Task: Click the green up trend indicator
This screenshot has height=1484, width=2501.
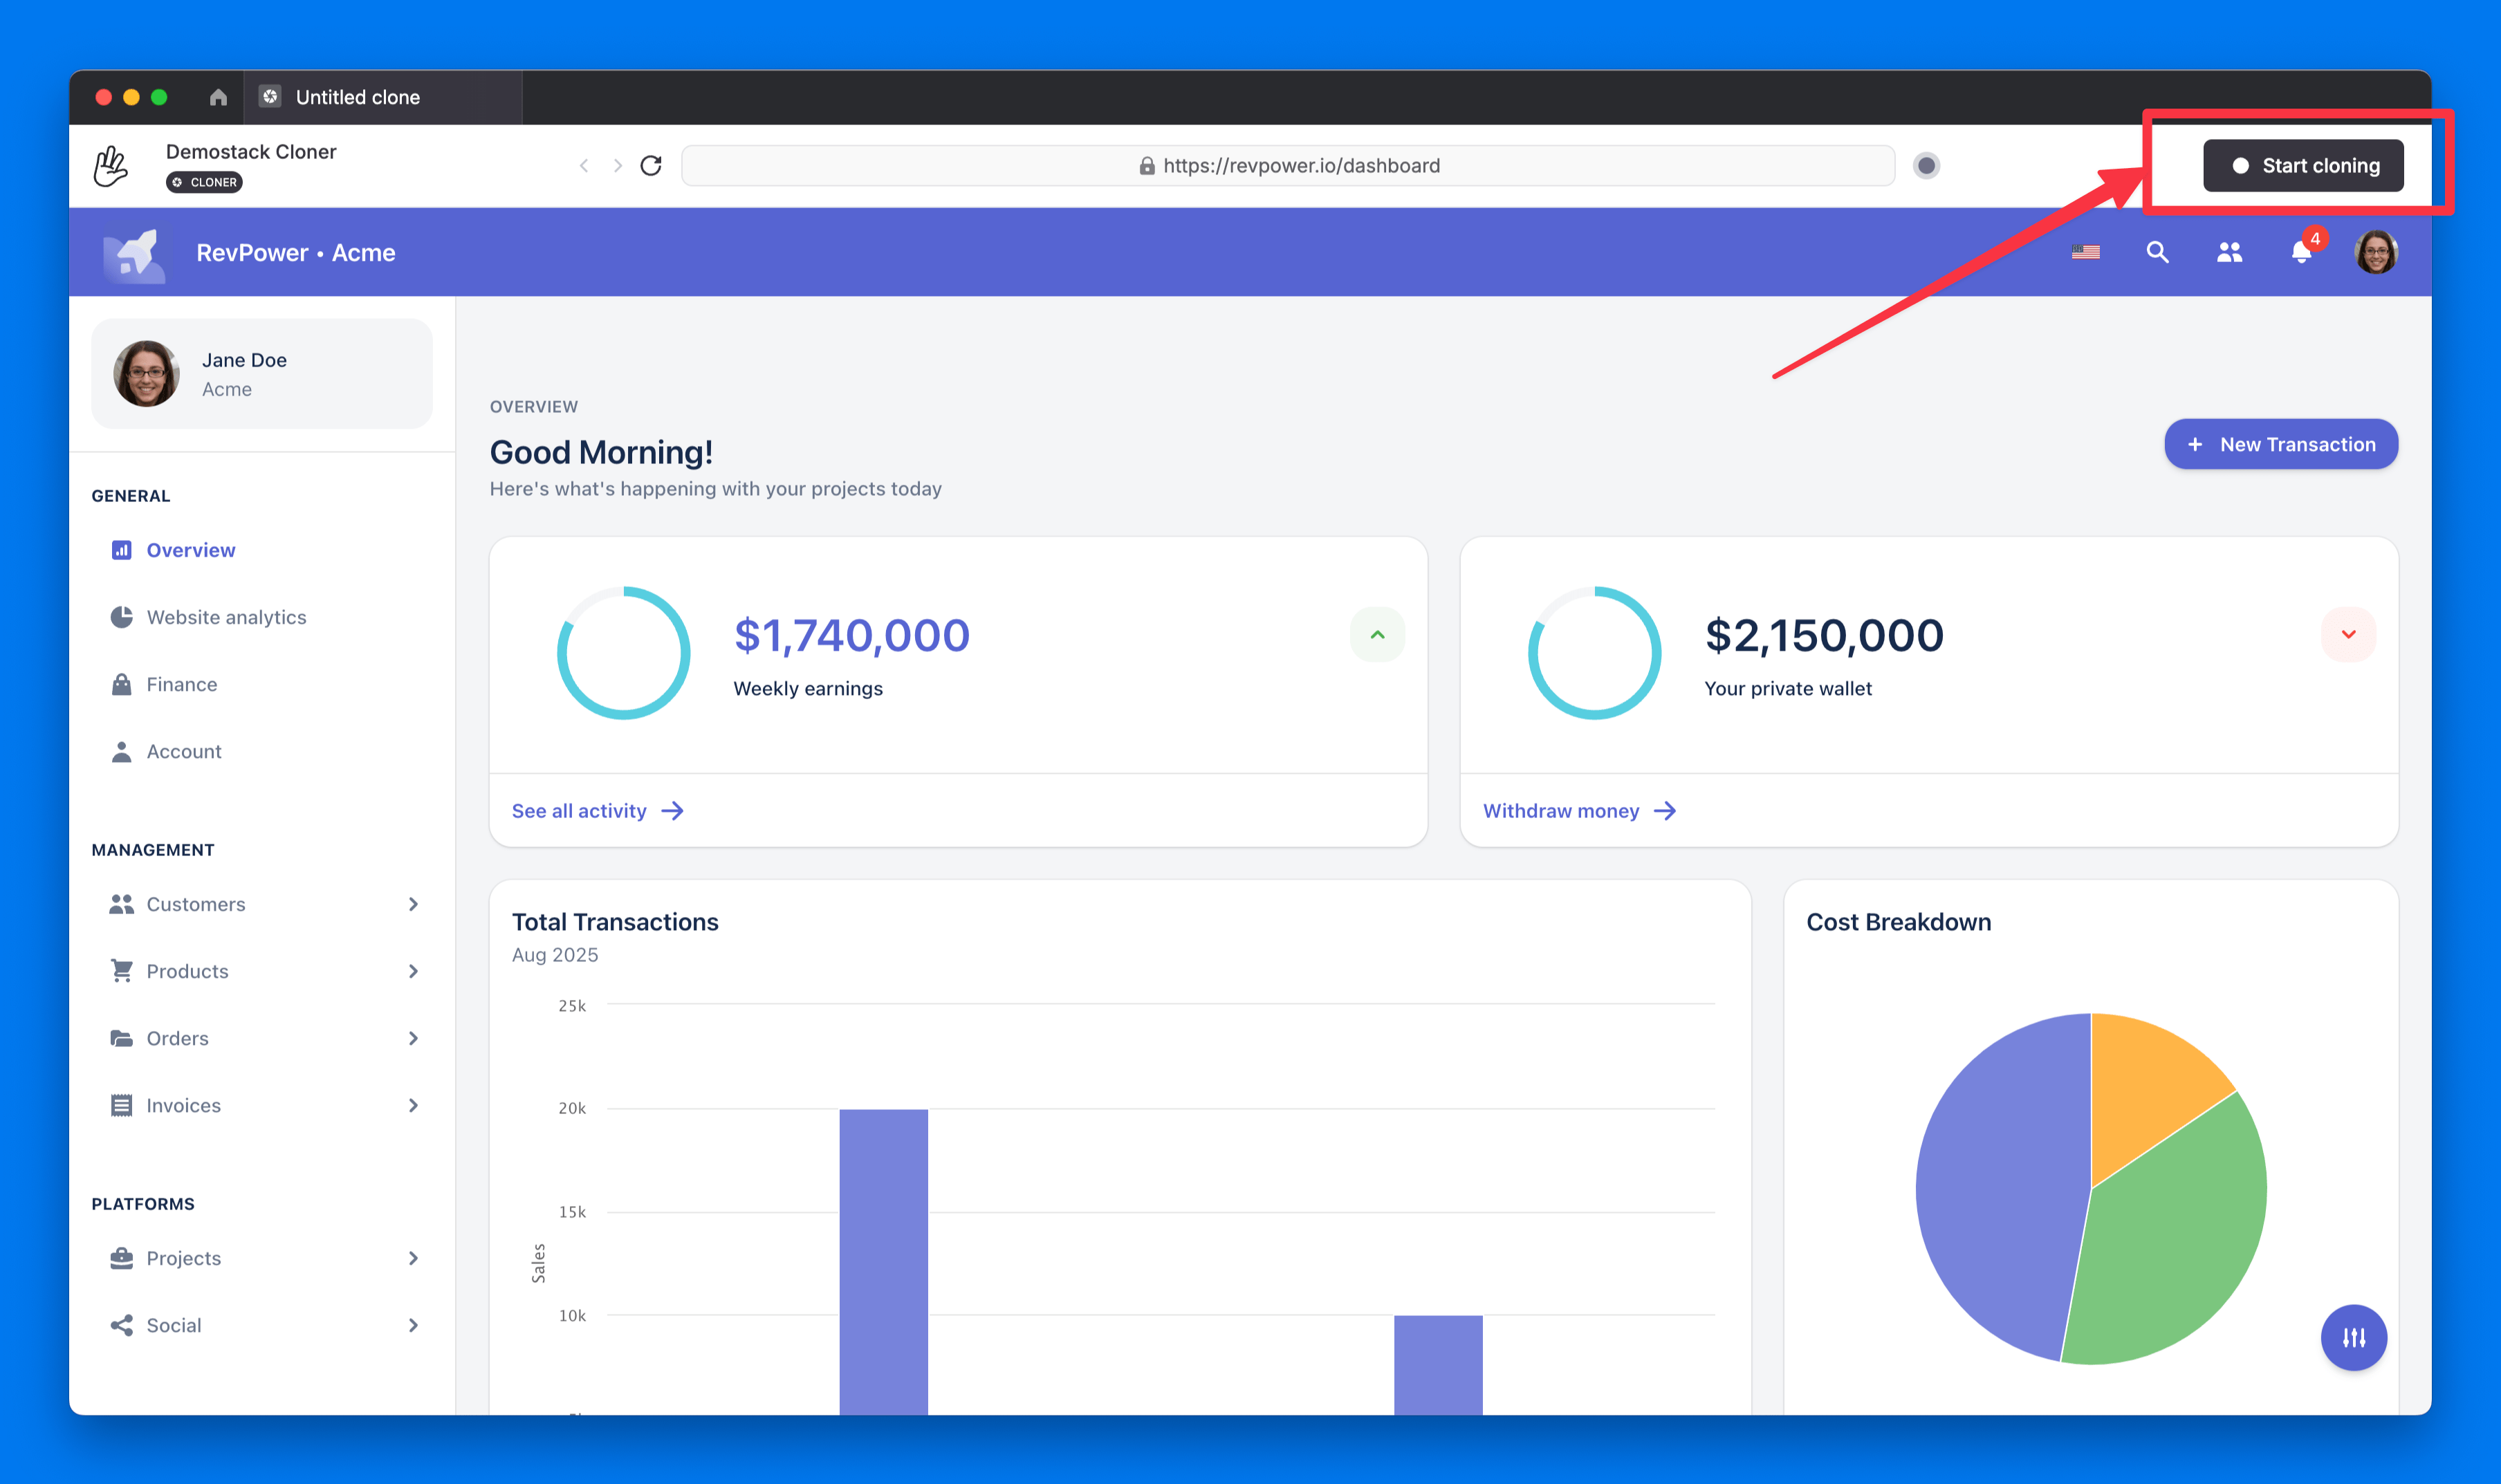Action: [x=1377, y=635]
